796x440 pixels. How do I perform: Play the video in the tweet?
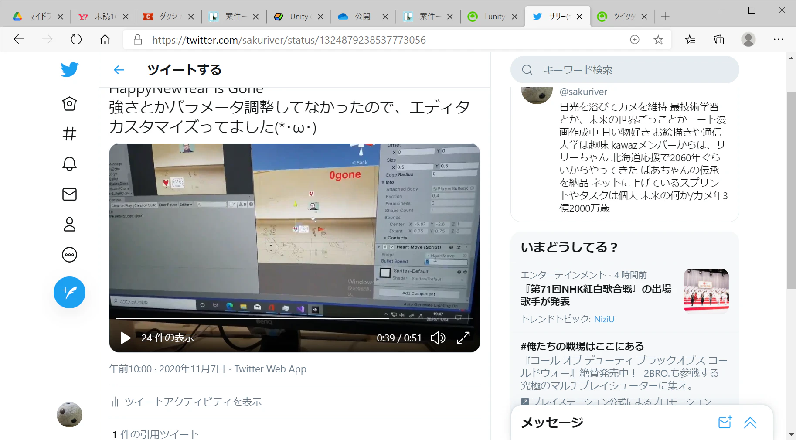tap(125, 338)
